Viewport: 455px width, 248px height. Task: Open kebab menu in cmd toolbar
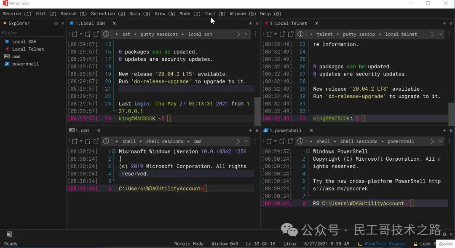pyautogui.click(x=255, y=141)
